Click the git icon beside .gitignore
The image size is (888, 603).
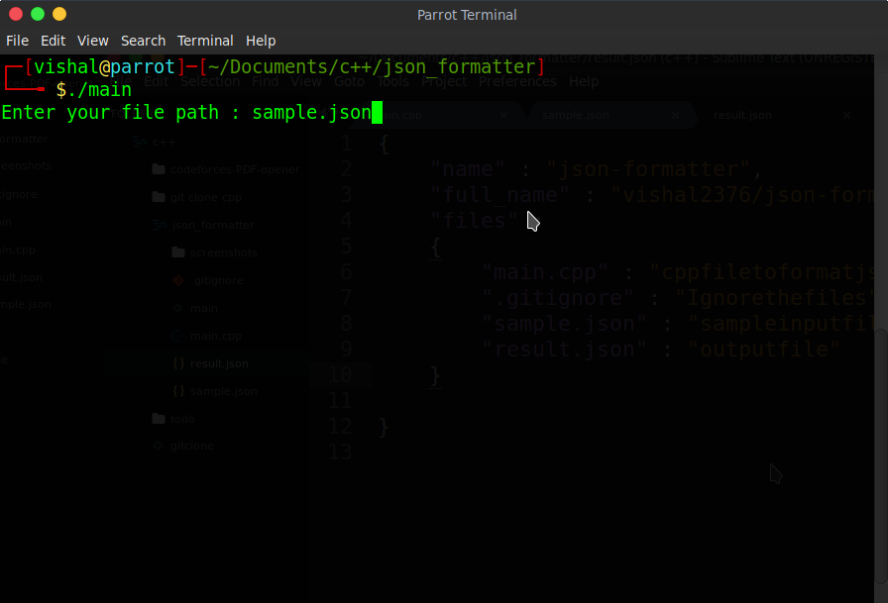178,280
